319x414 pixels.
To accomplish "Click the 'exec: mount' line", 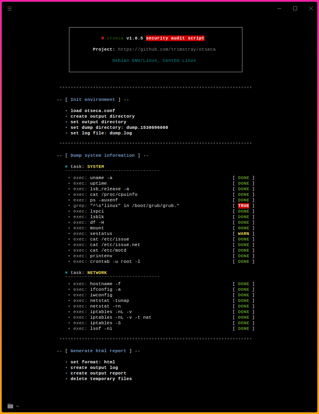I will point(89,228).
